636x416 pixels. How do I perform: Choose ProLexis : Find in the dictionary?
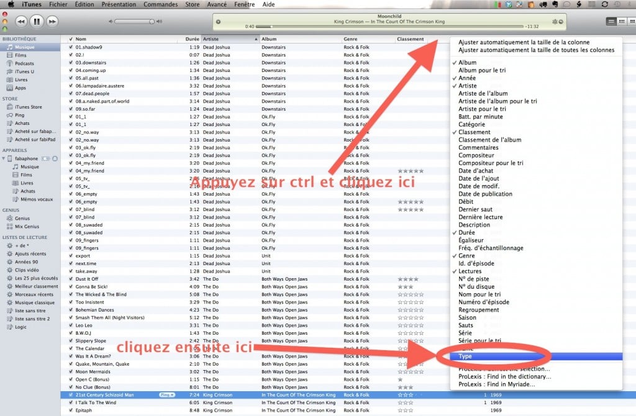[536, 376]
